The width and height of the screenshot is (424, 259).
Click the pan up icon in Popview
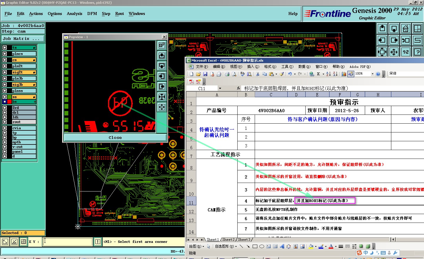tap(162, 55)
